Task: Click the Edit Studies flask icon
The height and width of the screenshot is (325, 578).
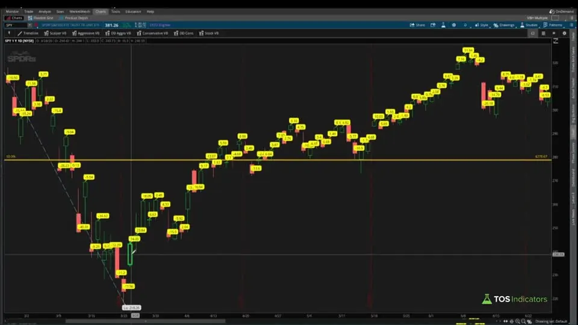Action: tap(444, 25)
